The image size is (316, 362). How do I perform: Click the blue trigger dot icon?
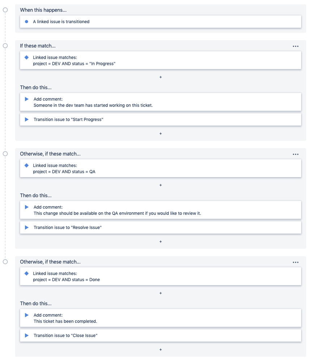coord(26,22)
